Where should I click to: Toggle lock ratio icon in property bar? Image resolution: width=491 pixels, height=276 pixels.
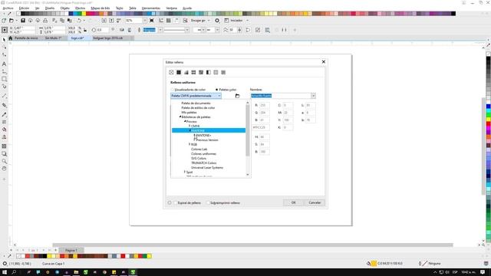pos(85,30)
